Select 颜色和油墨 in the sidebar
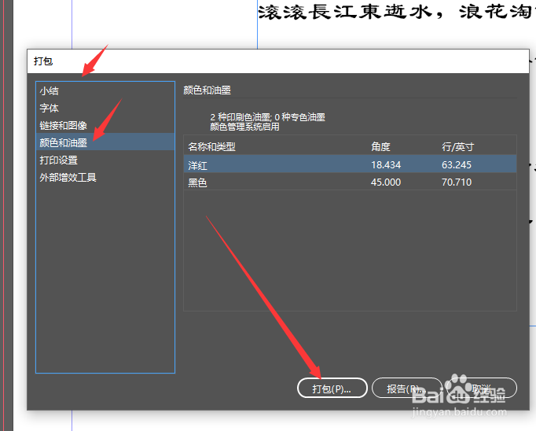This screenshot has height=431, width=536. 105,142
